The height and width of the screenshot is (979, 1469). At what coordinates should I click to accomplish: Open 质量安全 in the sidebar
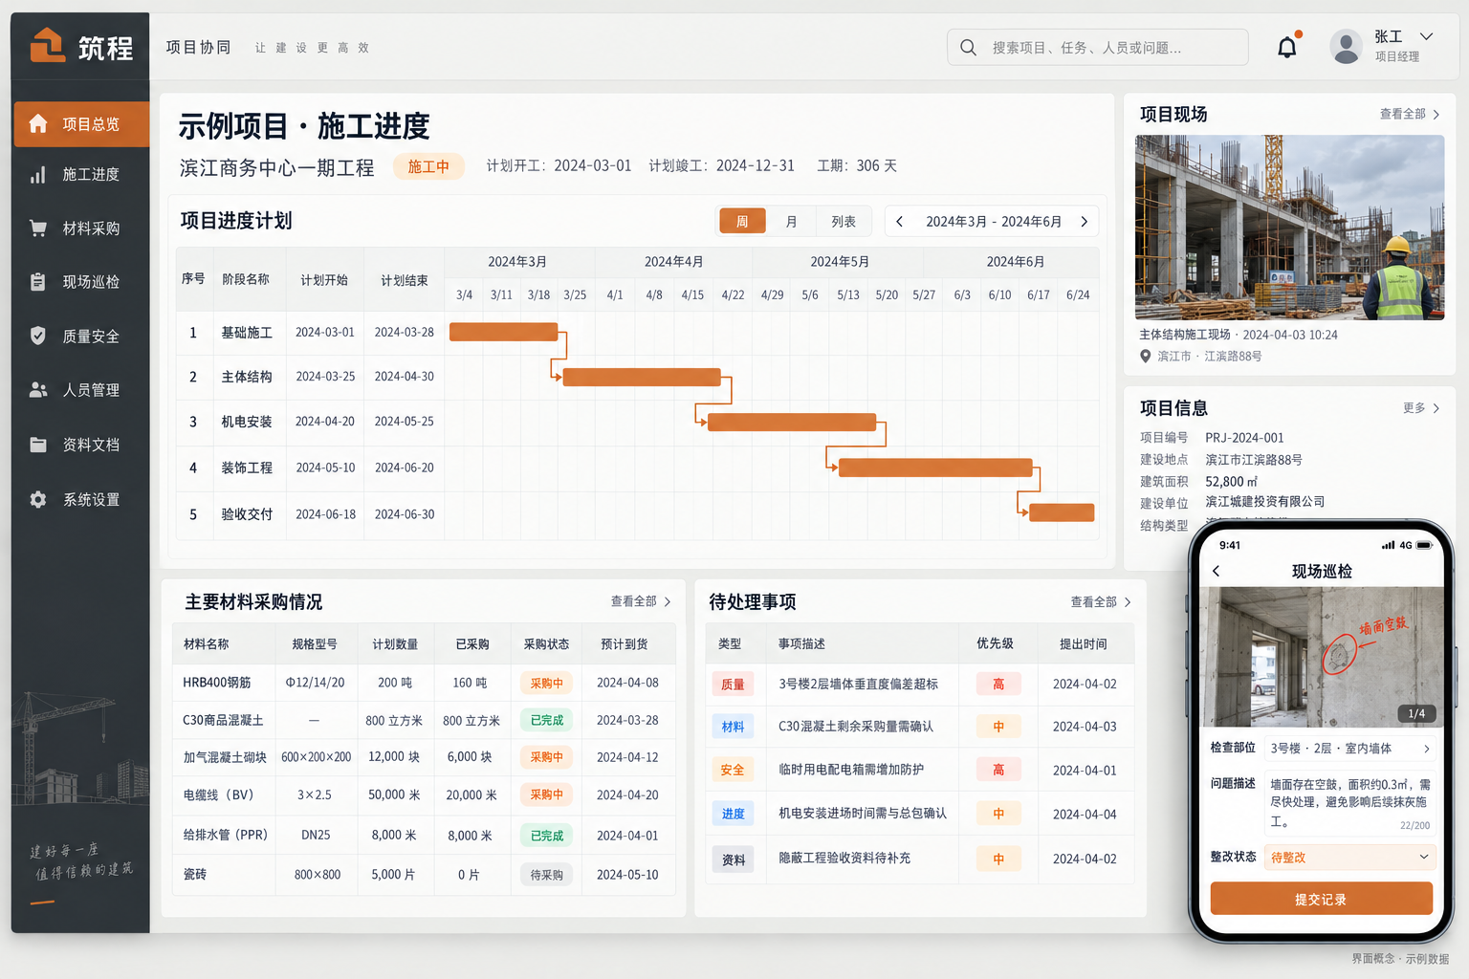[81, 336]
